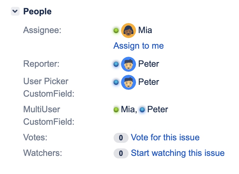Viewport: 239px width, 174px height.
Task: Collapse the People section chevron
Action: (x=15, y=12)
